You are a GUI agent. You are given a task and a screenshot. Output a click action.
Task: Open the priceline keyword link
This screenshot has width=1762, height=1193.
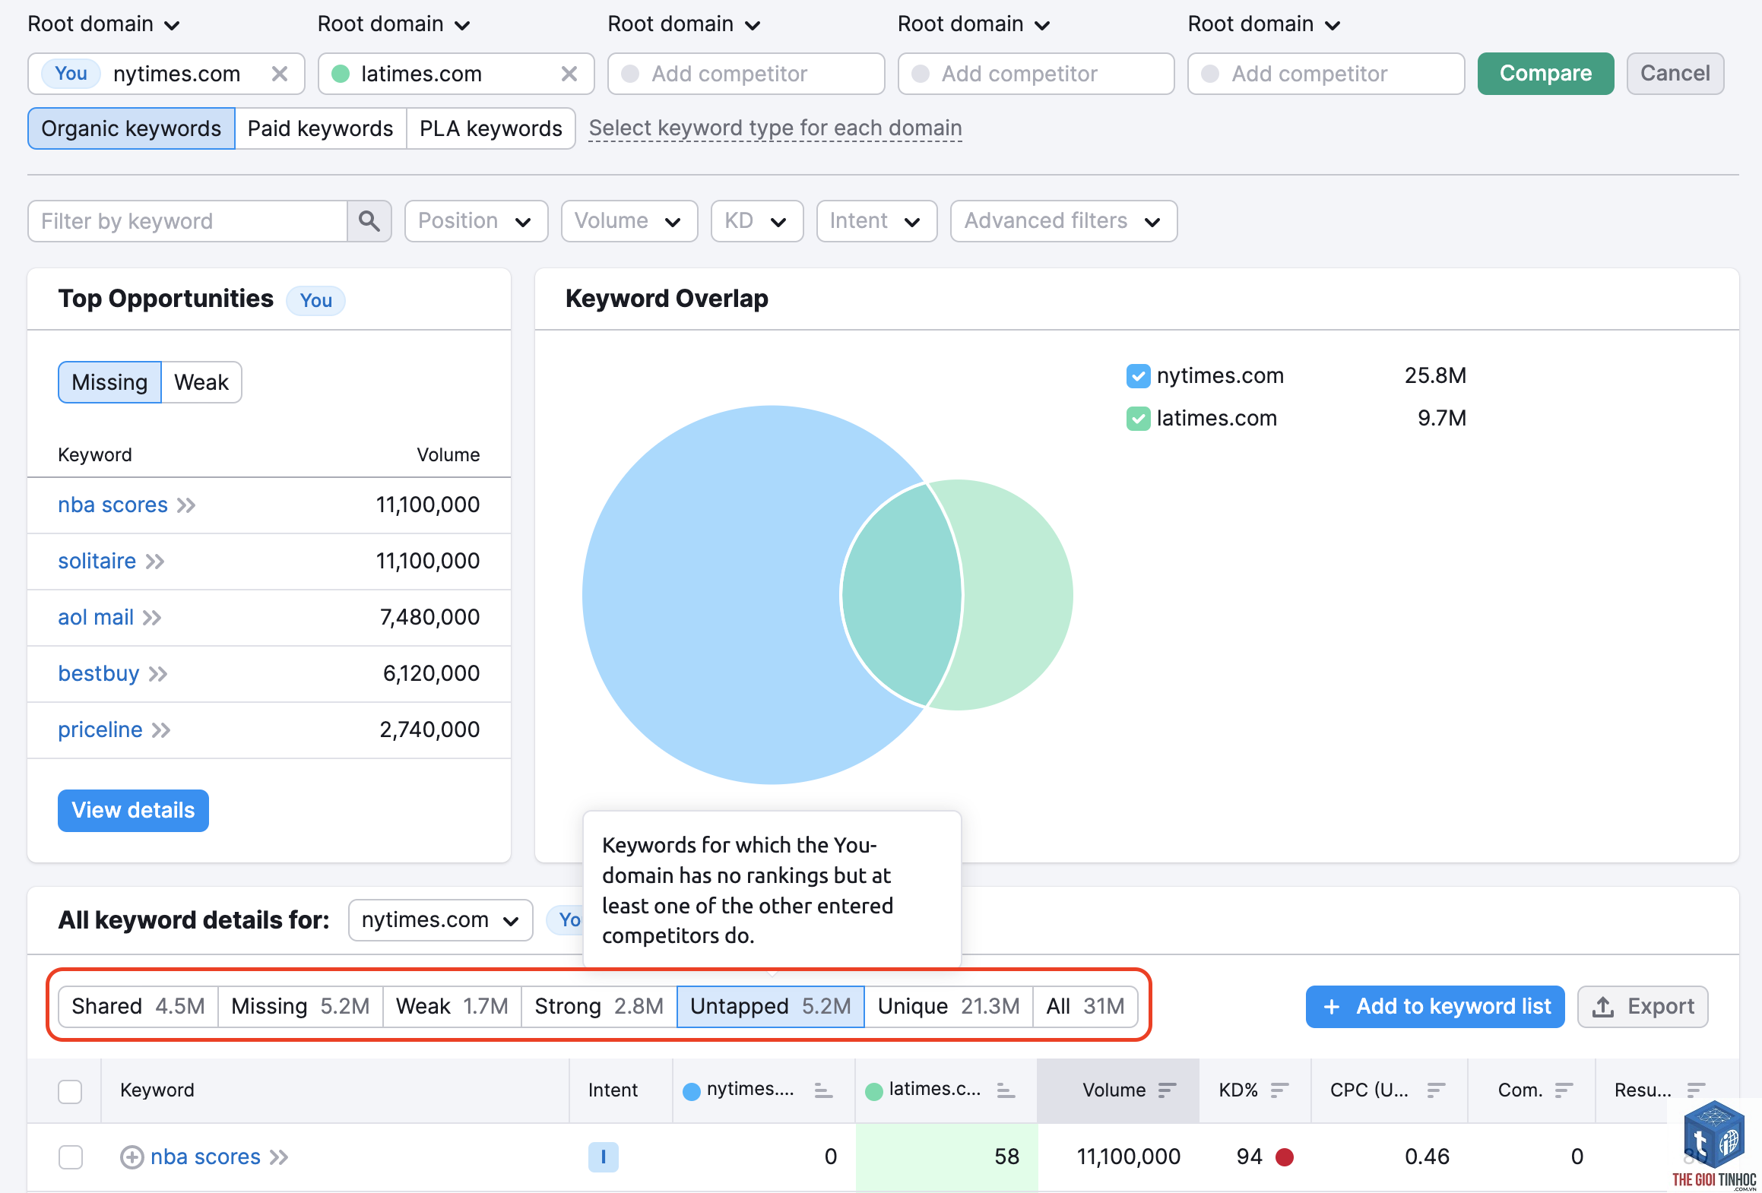point(100,730)
